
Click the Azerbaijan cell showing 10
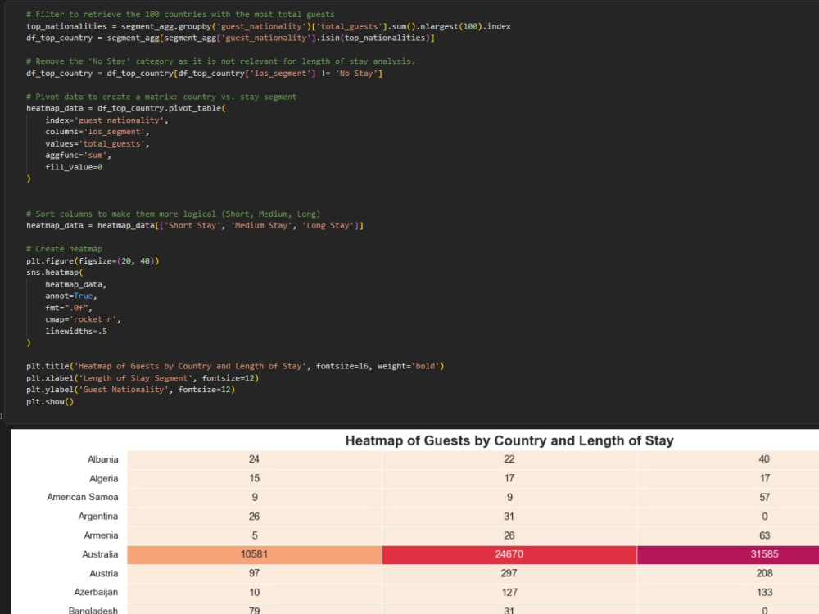255,592
